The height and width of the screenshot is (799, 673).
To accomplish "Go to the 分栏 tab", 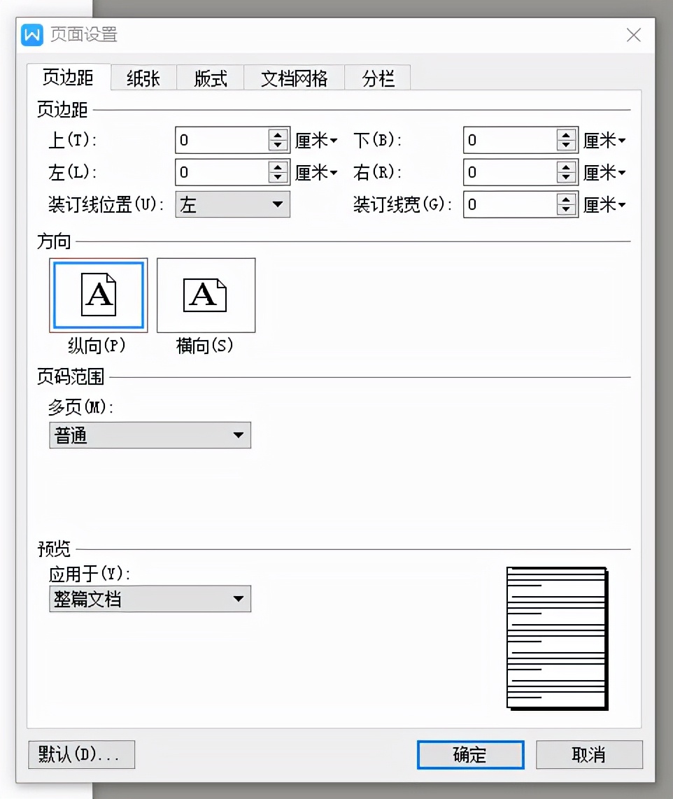I will pos(378,78).
